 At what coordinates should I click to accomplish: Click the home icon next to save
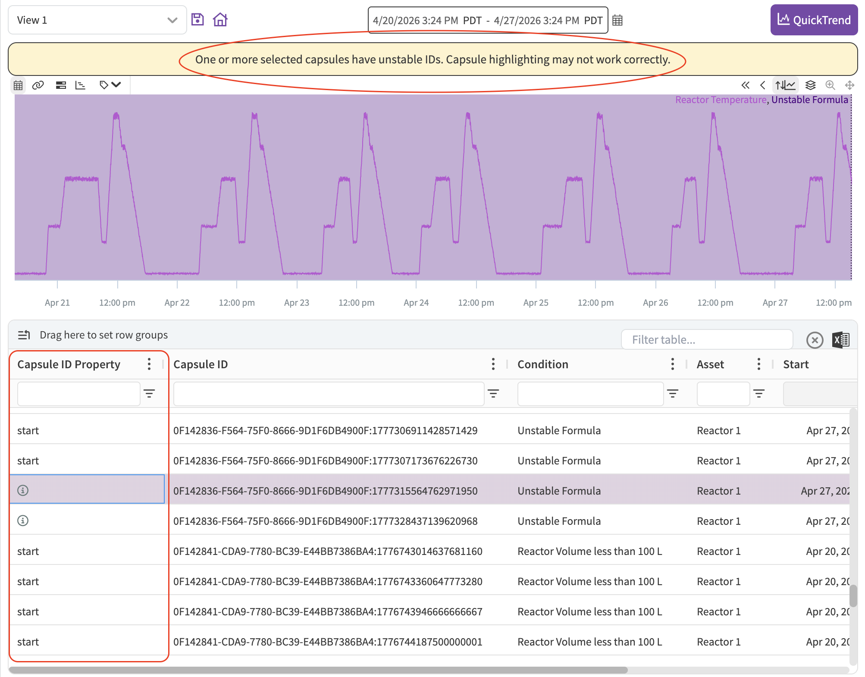220,19
